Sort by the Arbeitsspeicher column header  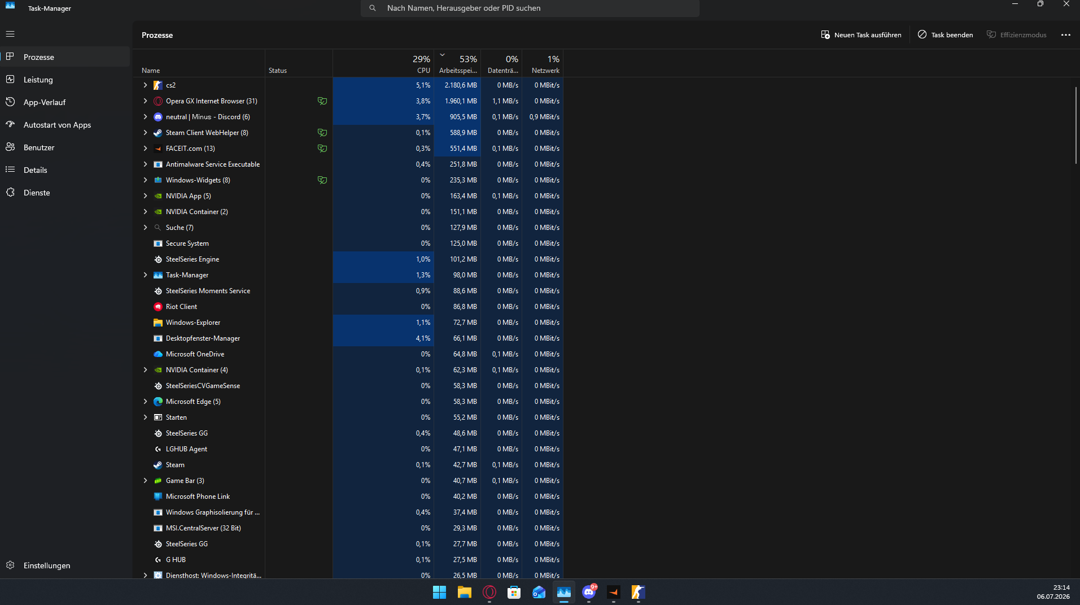458,64
